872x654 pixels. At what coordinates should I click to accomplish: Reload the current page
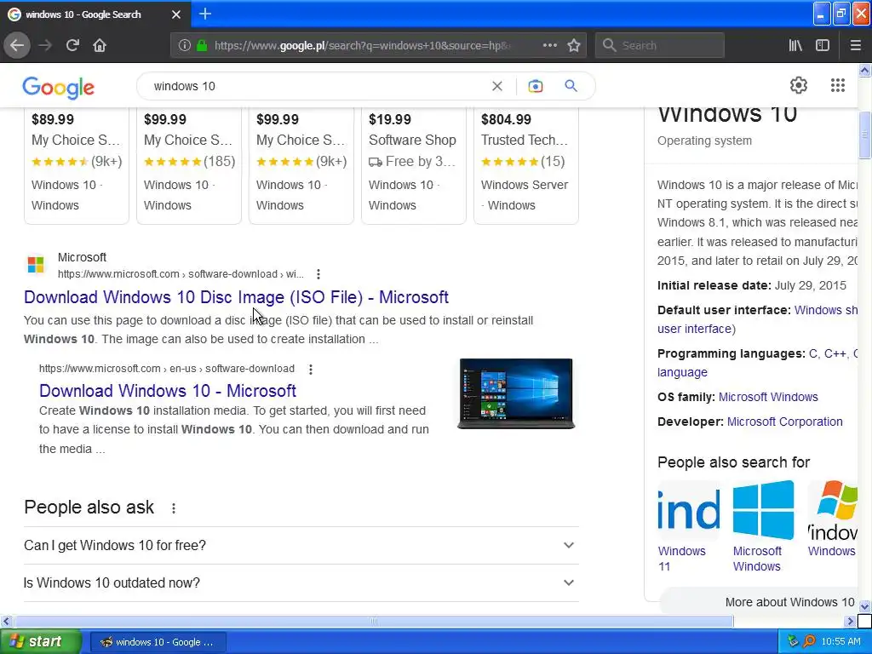[72, 45]
